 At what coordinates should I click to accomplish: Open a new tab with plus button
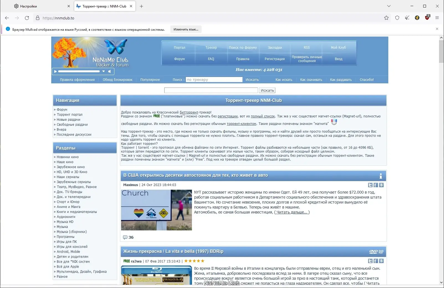(x=142, y=6)
